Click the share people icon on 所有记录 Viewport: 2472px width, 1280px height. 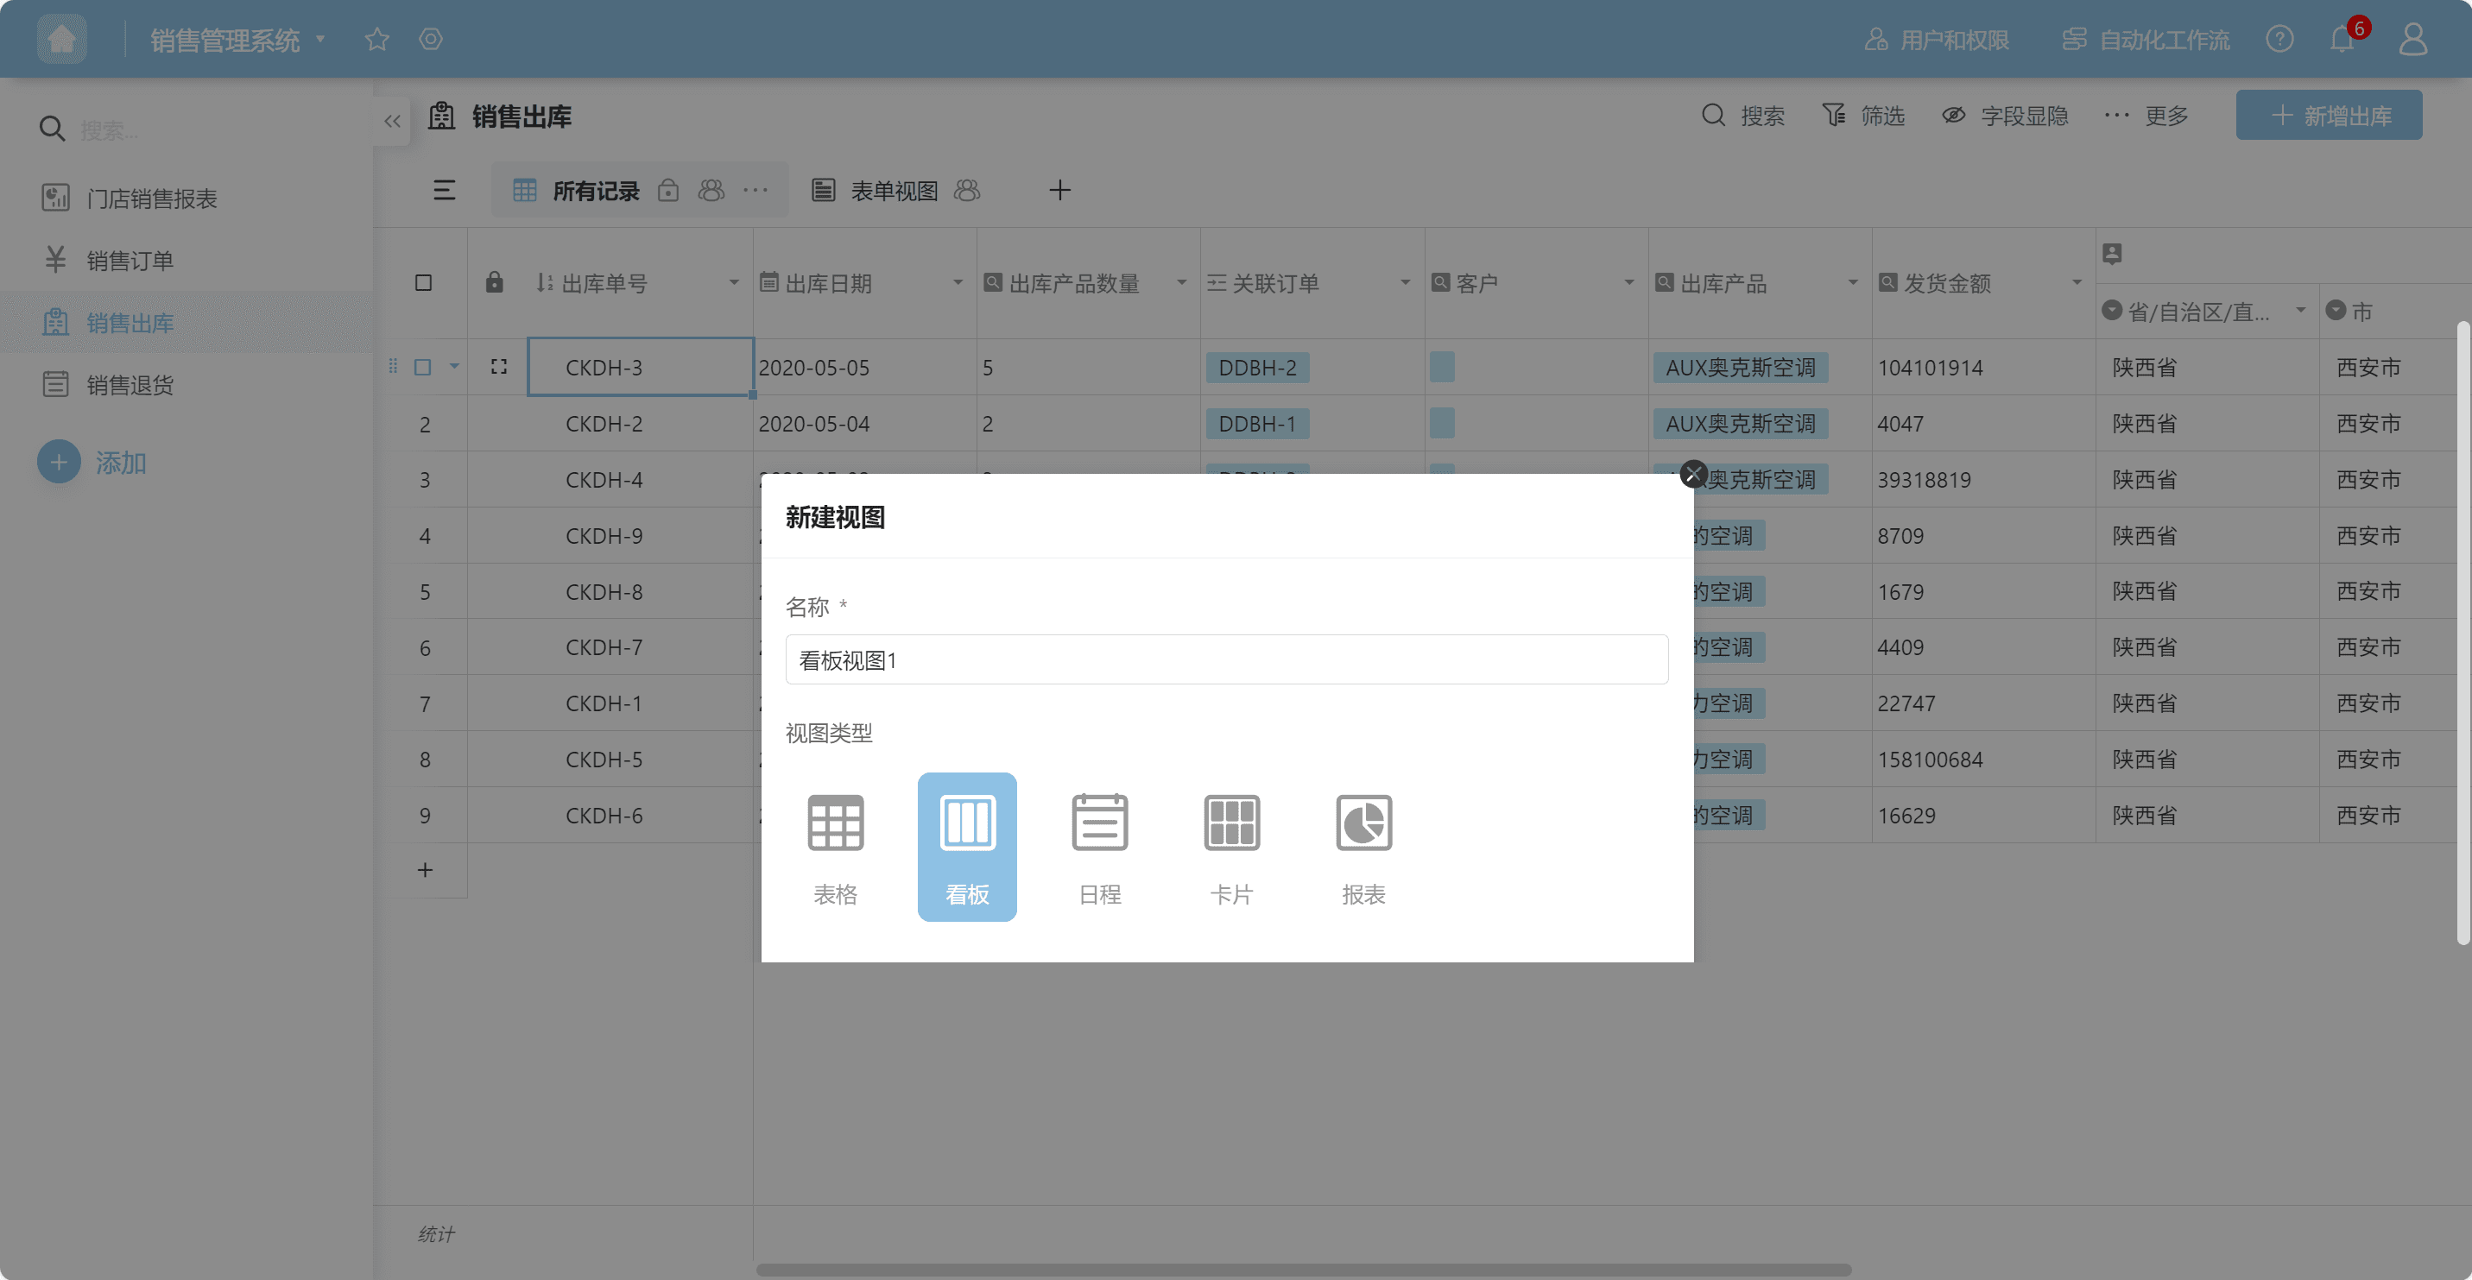point(711,190)
